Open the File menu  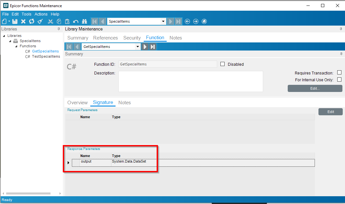tap(6, 14)
